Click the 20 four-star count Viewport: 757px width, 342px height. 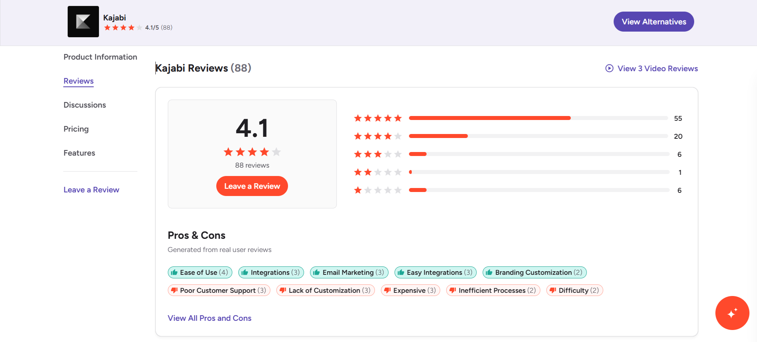tap(678, 136)
